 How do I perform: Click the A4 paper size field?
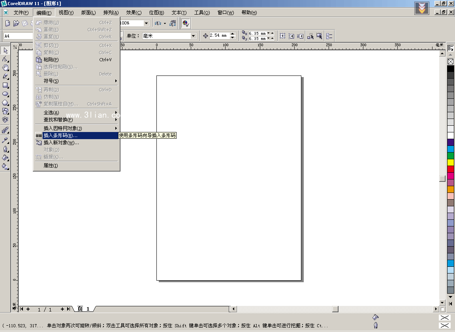[x=18, y=36]
